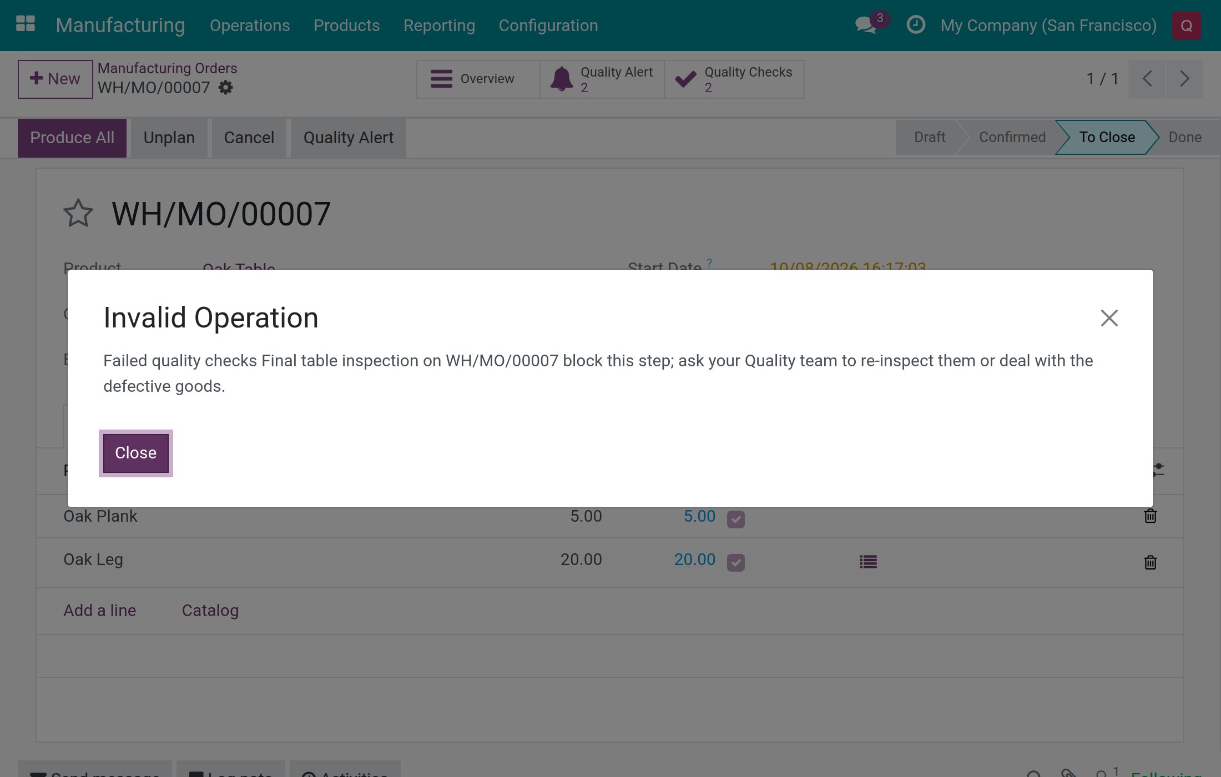Click Oak Leg consumed quantity 20.00 in blue
The width and height of the screenshot is (1221, 777).
click(695, 559)
